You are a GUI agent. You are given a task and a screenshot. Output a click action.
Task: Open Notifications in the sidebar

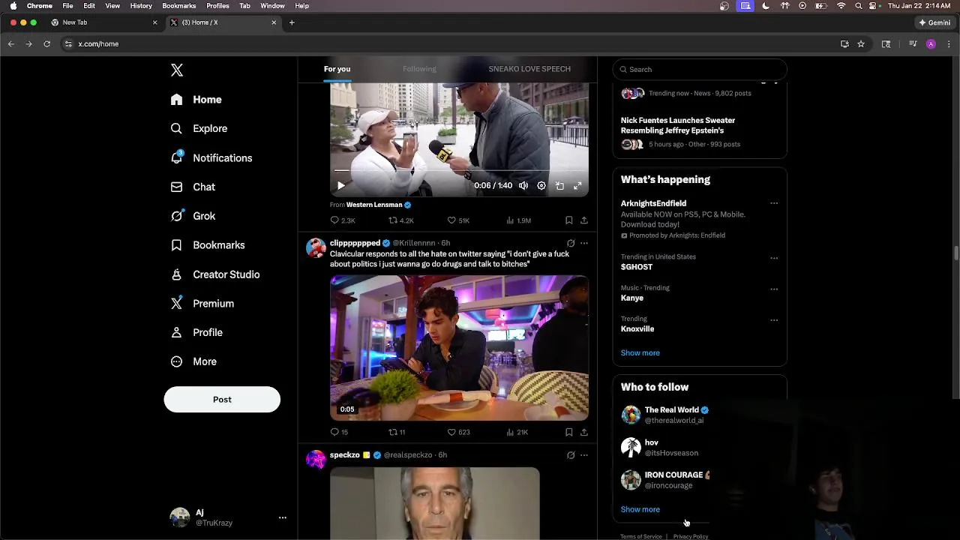(x=211, y=158)
